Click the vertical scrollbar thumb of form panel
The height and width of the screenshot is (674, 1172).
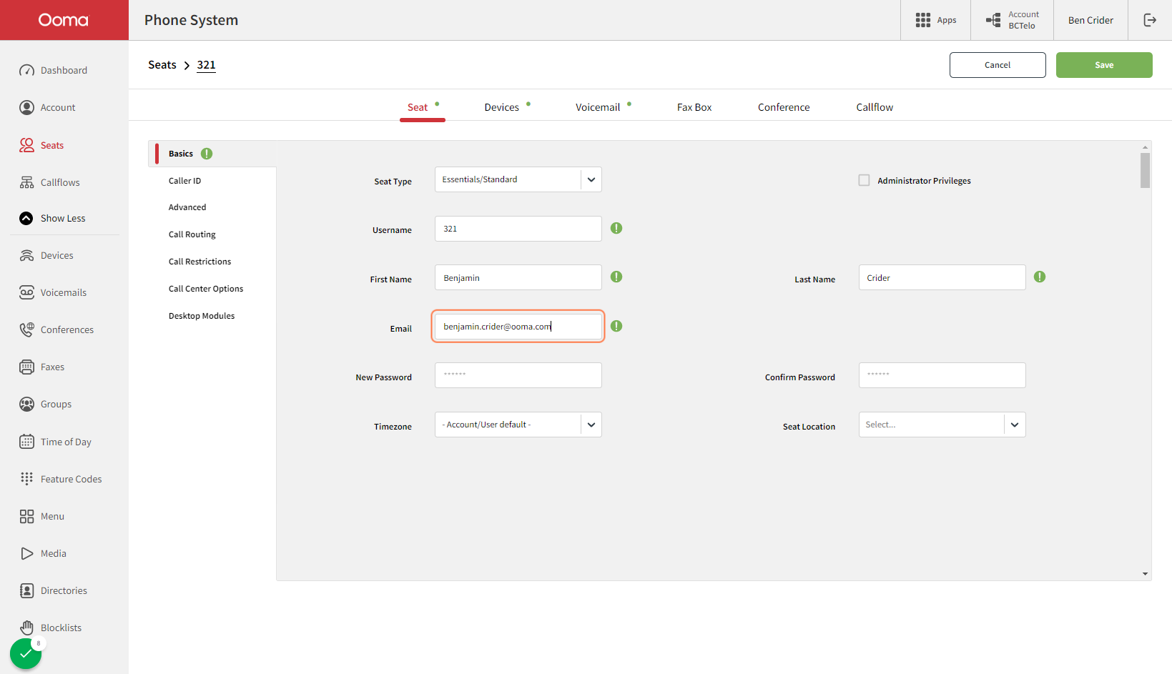click(x=1145, y=170)
